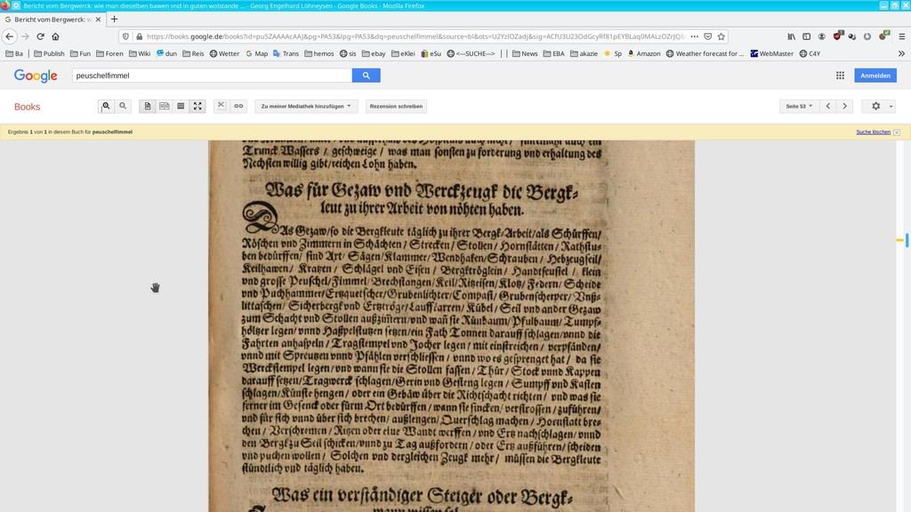This screenshot has height=512, width=911.
Task: Open the 'Ba' bookmarks folder
Action: (x=14, y=53)
